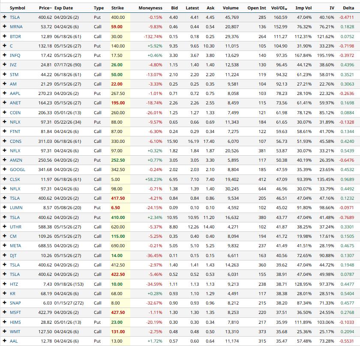Open the UTHR symbol link
The image size is (360, 346).
pos(15,227)
